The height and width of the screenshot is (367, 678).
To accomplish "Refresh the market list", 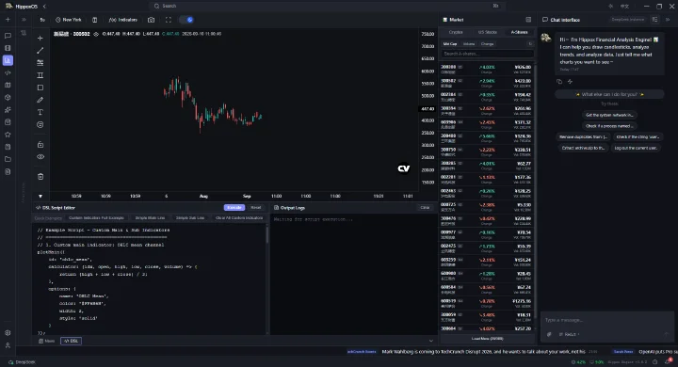I will point(530,44).
